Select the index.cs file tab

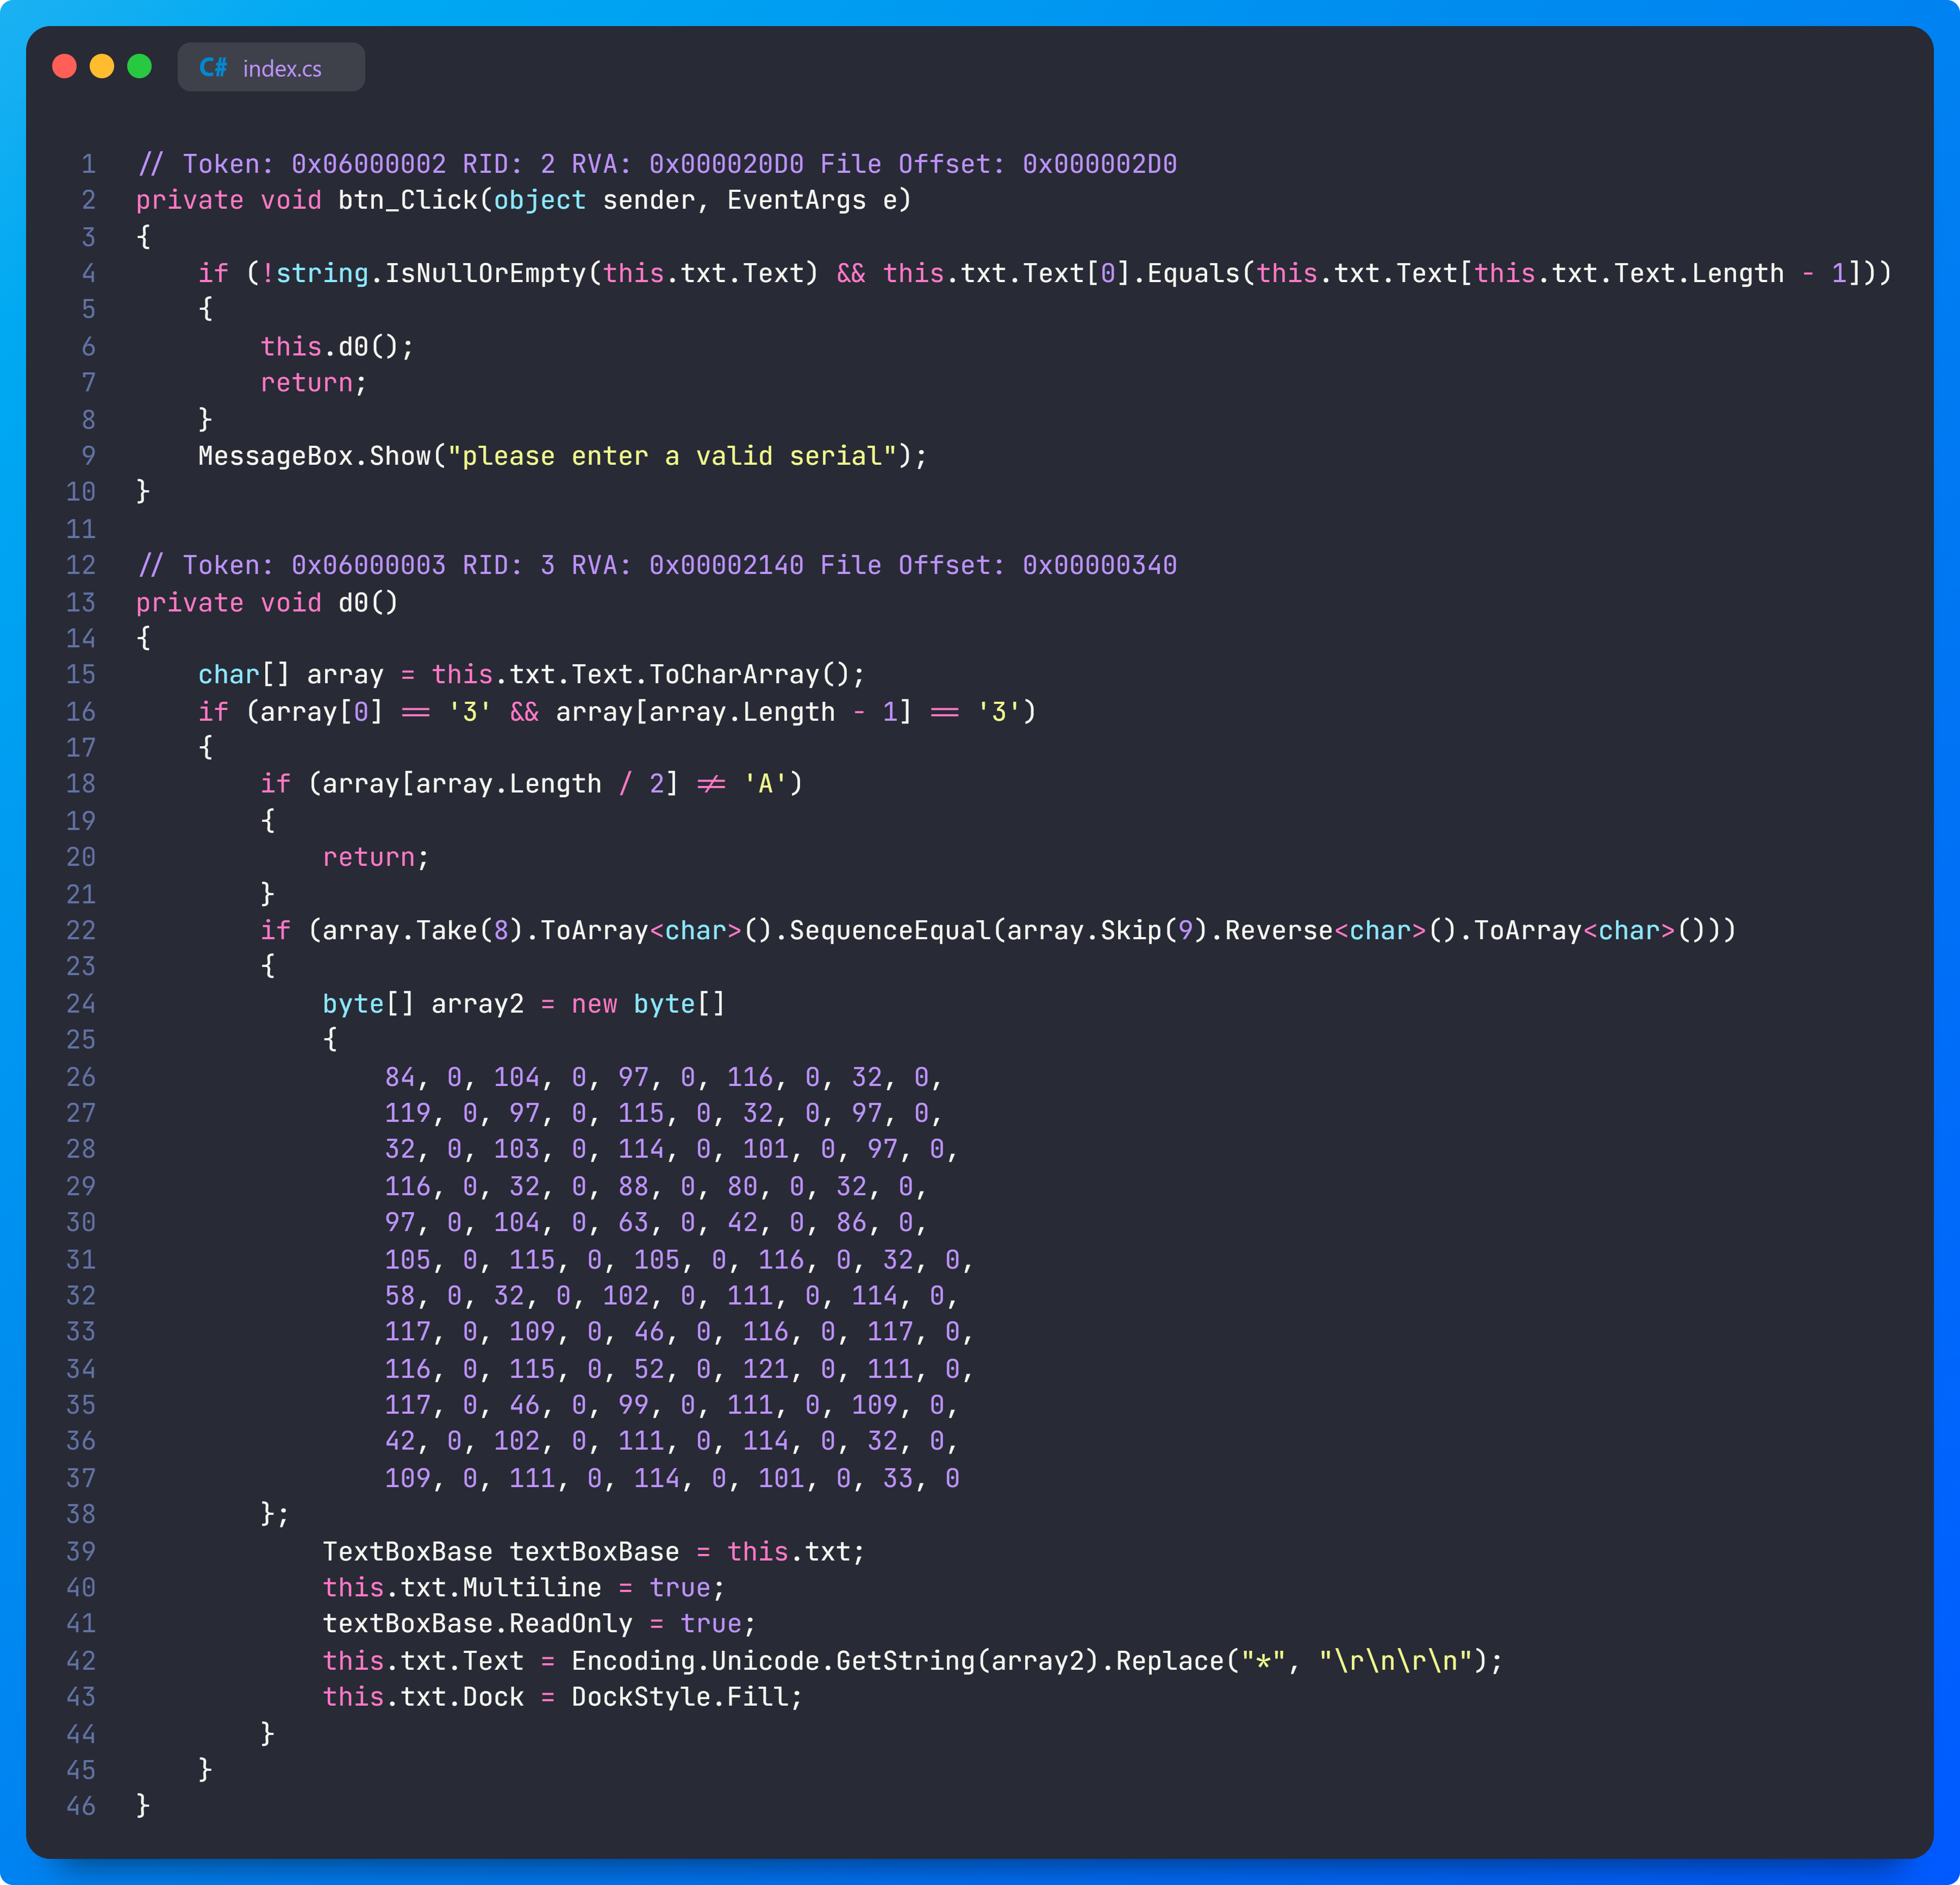tap(281, 68)
